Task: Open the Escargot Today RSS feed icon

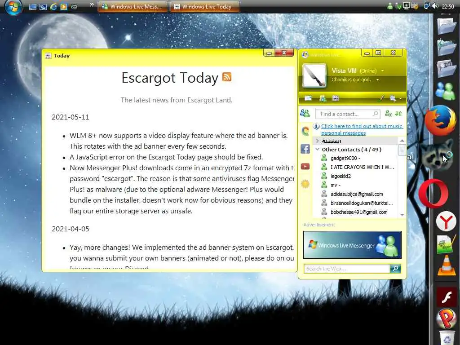Action: [227, 77]
